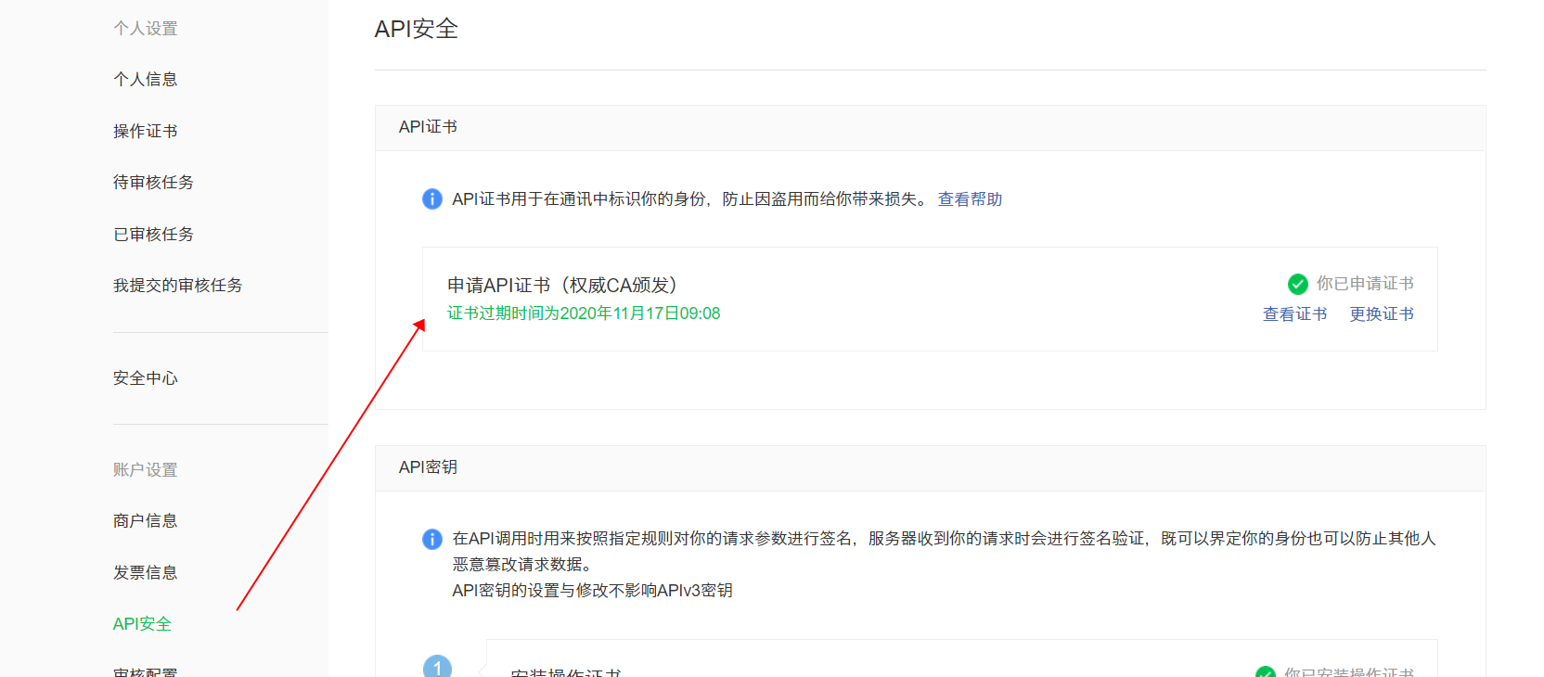This screenshot has width=1544, height=677.
Task: Select 已审核任务 in sidebar
Action: click(x=153, y=235)
